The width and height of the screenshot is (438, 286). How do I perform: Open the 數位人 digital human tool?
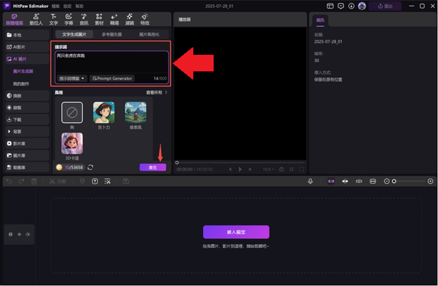tap(35, 19)
